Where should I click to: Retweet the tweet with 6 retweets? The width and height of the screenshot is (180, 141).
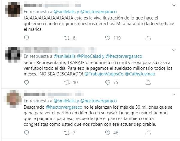click(x=67, y=38)
